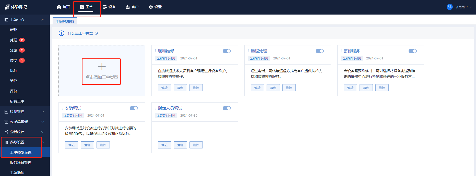Click 删除 on the 指定人员调试 card
Image resolution: width=476 pixels, height=176 pixels.
(x=196, y=145)
